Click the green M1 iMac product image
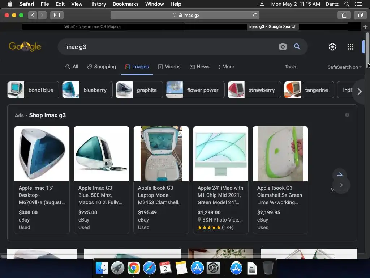The width and height of the screenshot is (370, 278). [221, 153]
